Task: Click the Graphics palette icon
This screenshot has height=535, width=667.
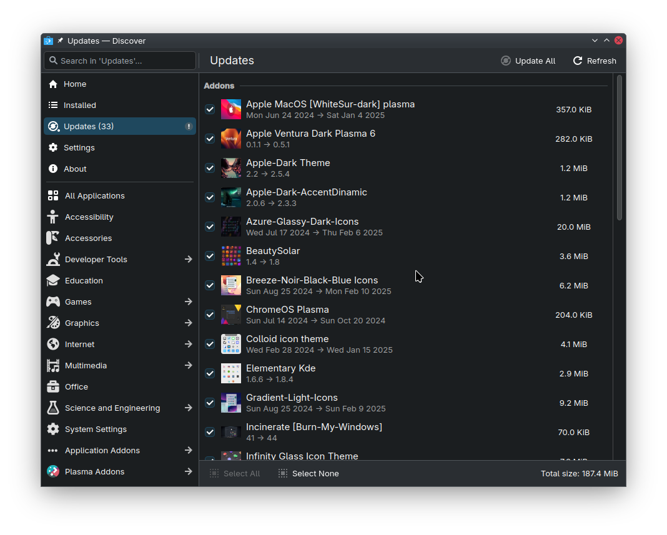Action: [x=53, y=323]
